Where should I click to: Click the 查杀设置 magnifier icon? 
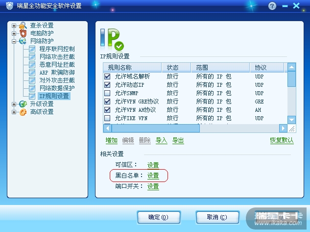point(23,26)
